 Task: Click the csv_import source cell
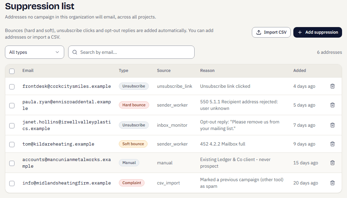[x=169, y=183]
